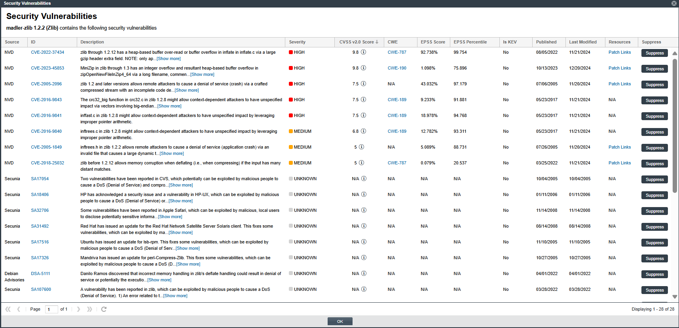Close the Security Vulnerabilities dialog
The width and height of the screenshot is (679, 328).
point(674,3)
